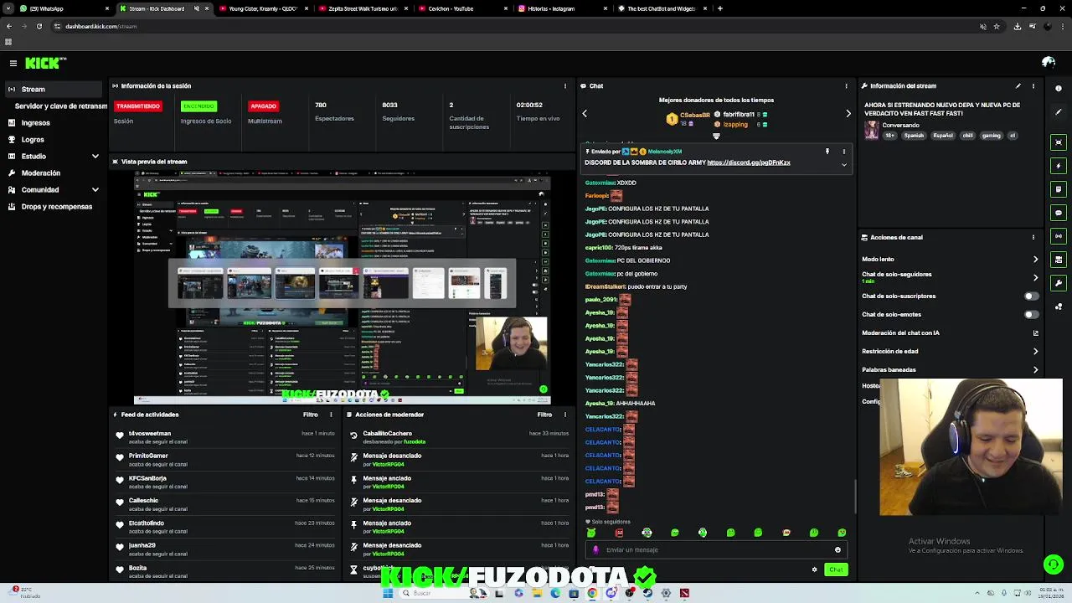Viewport: 1072px width, 603px height.
Task: Expand Modo lento settings arrow
Action: [1035, 259]
